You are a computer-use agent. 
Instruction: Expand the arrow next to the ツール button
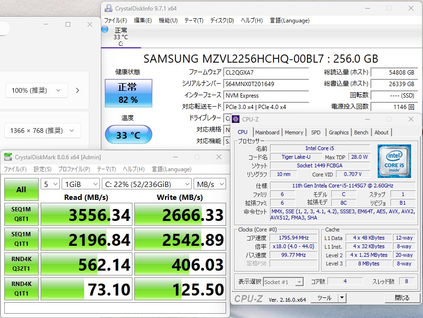click(x=342, y=298)
